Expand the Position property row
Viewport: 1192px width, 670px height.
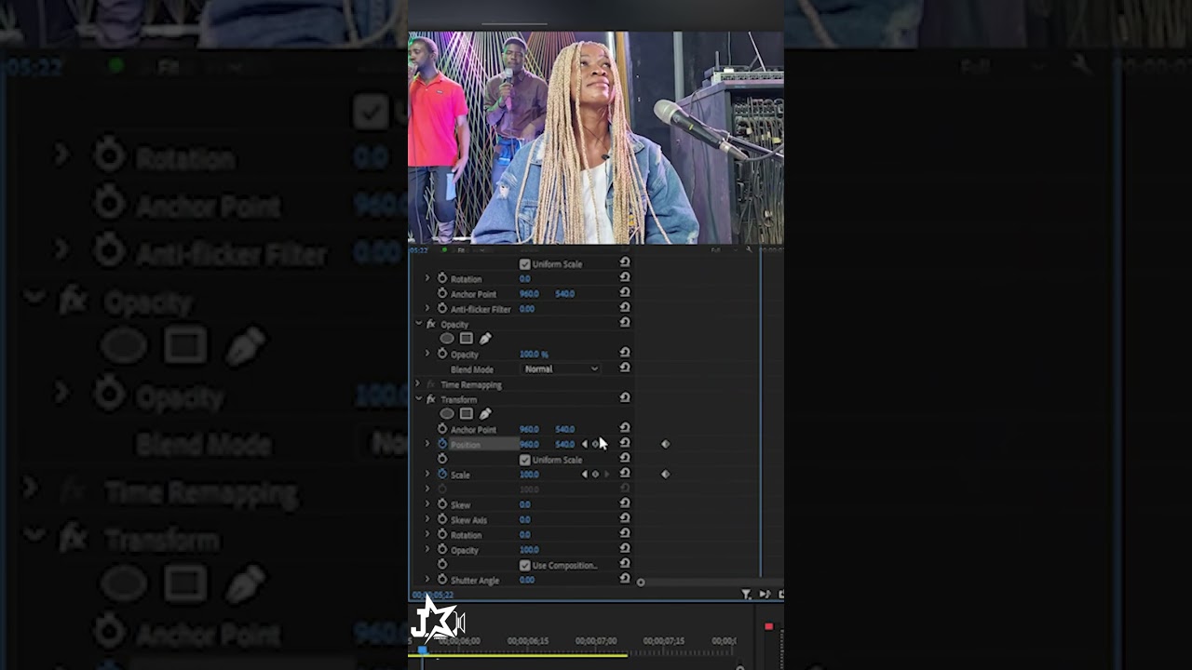click(x=427, y=445)
